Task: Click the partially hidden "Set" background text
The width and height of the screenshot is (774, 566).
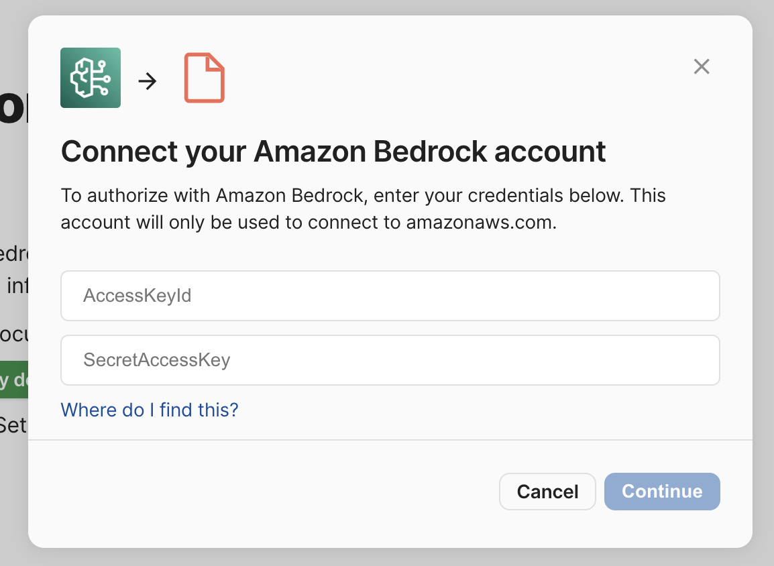Action: coord(13,424)
